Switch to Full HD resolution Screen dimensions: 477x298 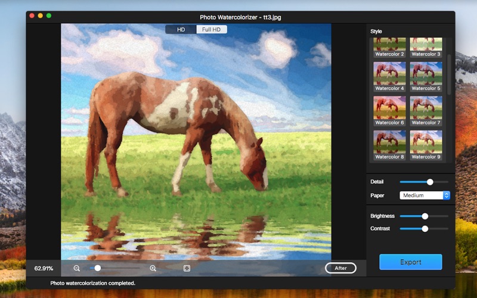(212, 29)
